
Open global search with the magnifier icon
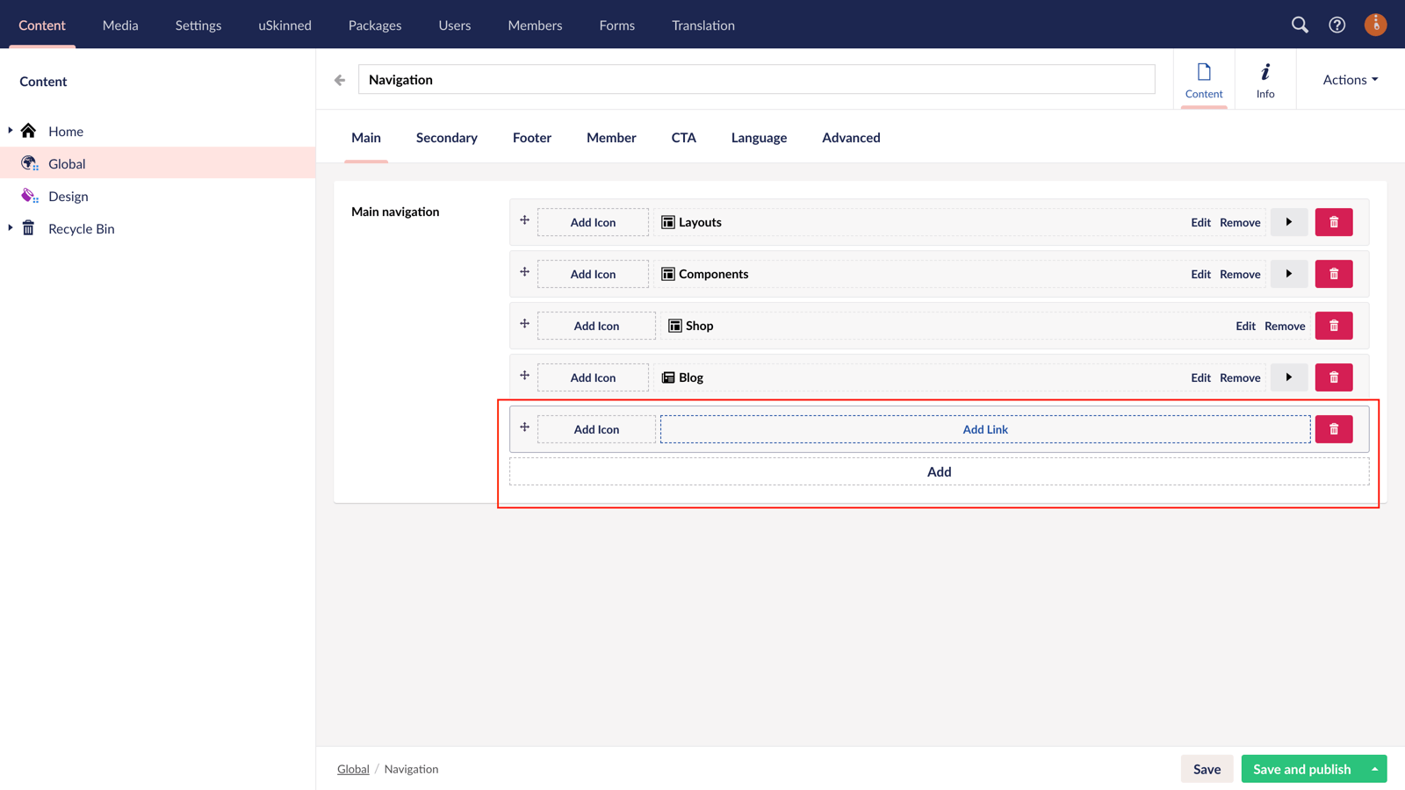click(1300, 25)
